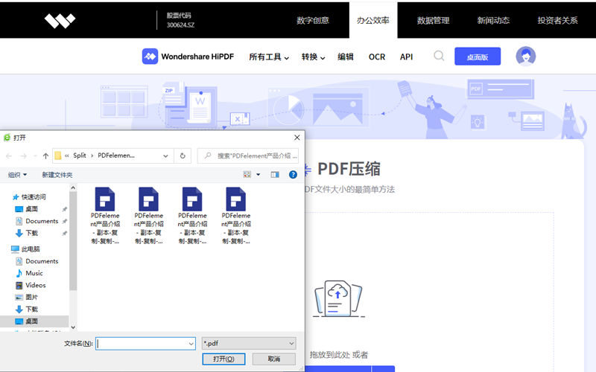Switch to the 数字创意 tab
The width and height of the screenshot is (596, 372).
pos(314,20)
